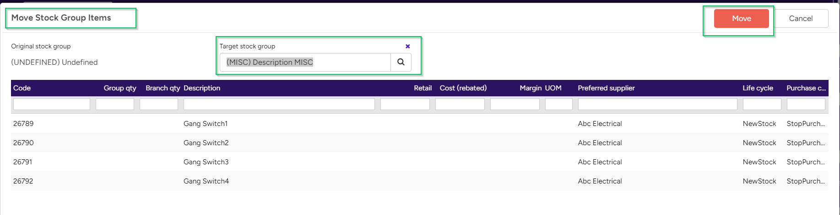Image resolution: width=840 pixels, height=215 pixels.
Task: Clear the target stock group with the x icon
Action: pos(407,46)
